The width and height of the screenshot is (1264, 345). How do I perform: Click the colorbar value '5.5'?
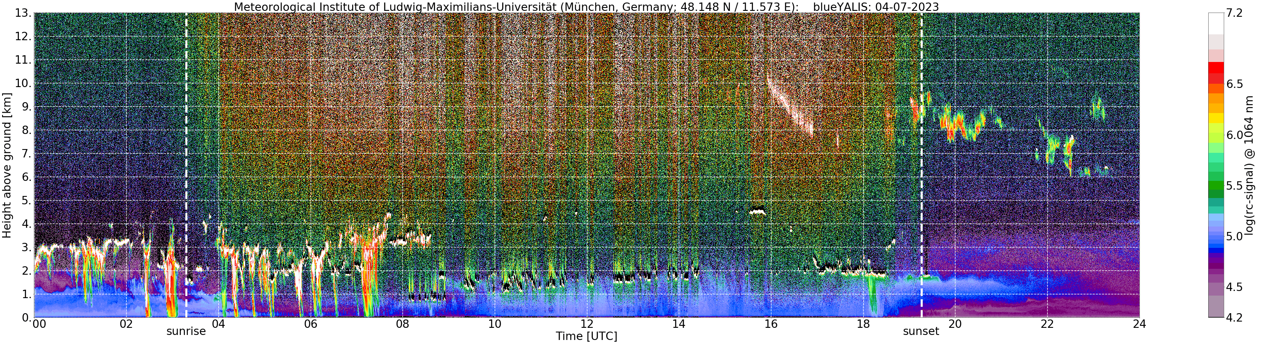pos(1235,186)
